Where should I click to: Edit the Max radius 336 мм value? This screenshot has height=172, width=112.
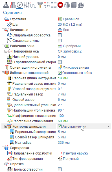point(64,143)
